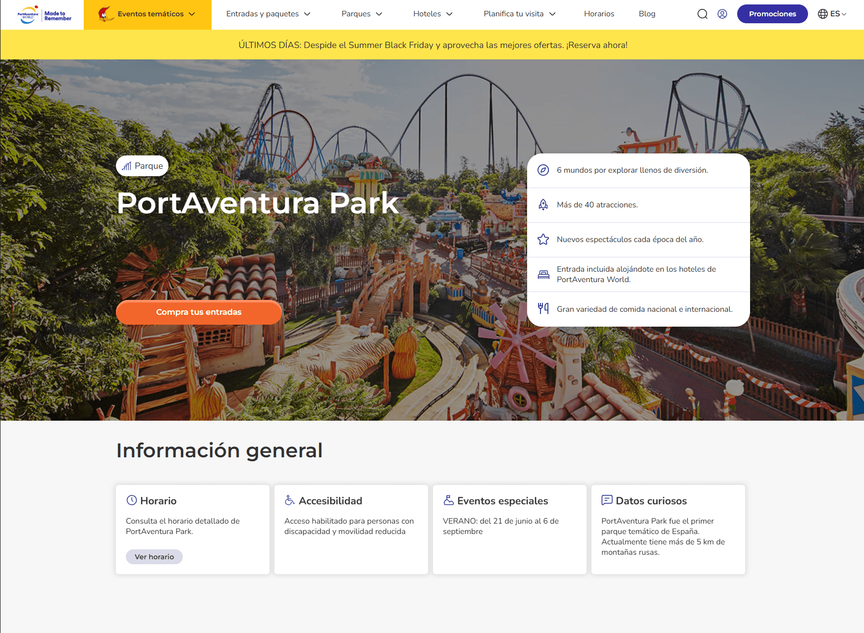The width and height of the screenshot is (864, 633).
Task: Click the Summer Black Friday yellow banner
Action: point(432,45)
